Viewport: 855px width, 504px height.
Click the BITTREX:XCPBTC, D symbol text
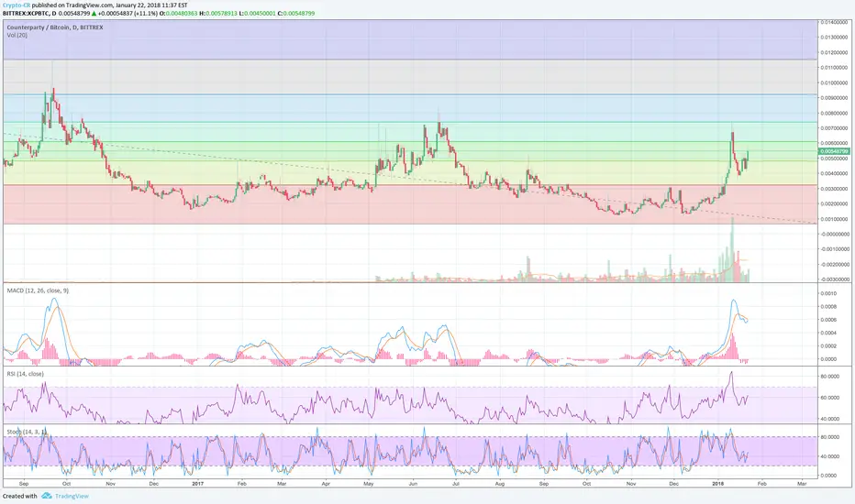(x=29, y=13)
